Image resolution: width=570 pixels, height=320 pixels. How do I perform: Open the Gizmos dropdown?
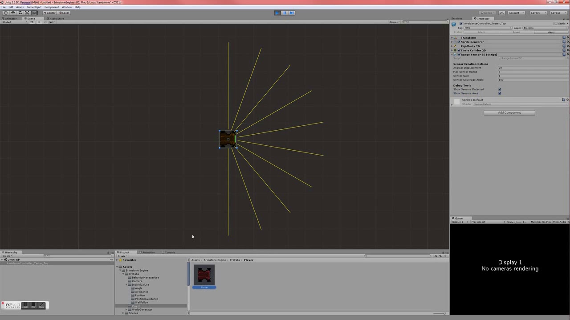(394, 22)
